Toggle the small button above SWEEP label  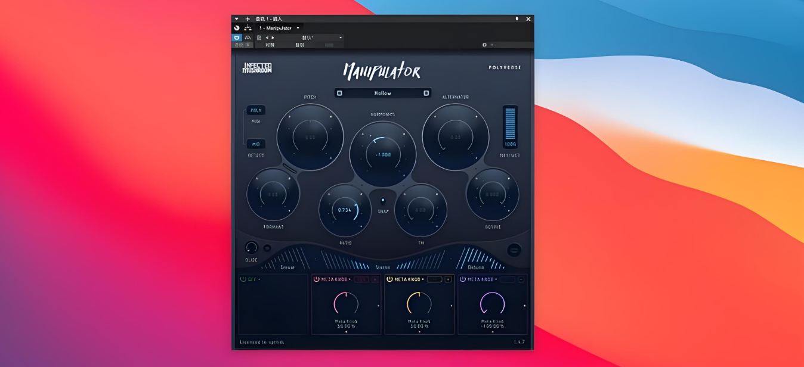[383, 200]
